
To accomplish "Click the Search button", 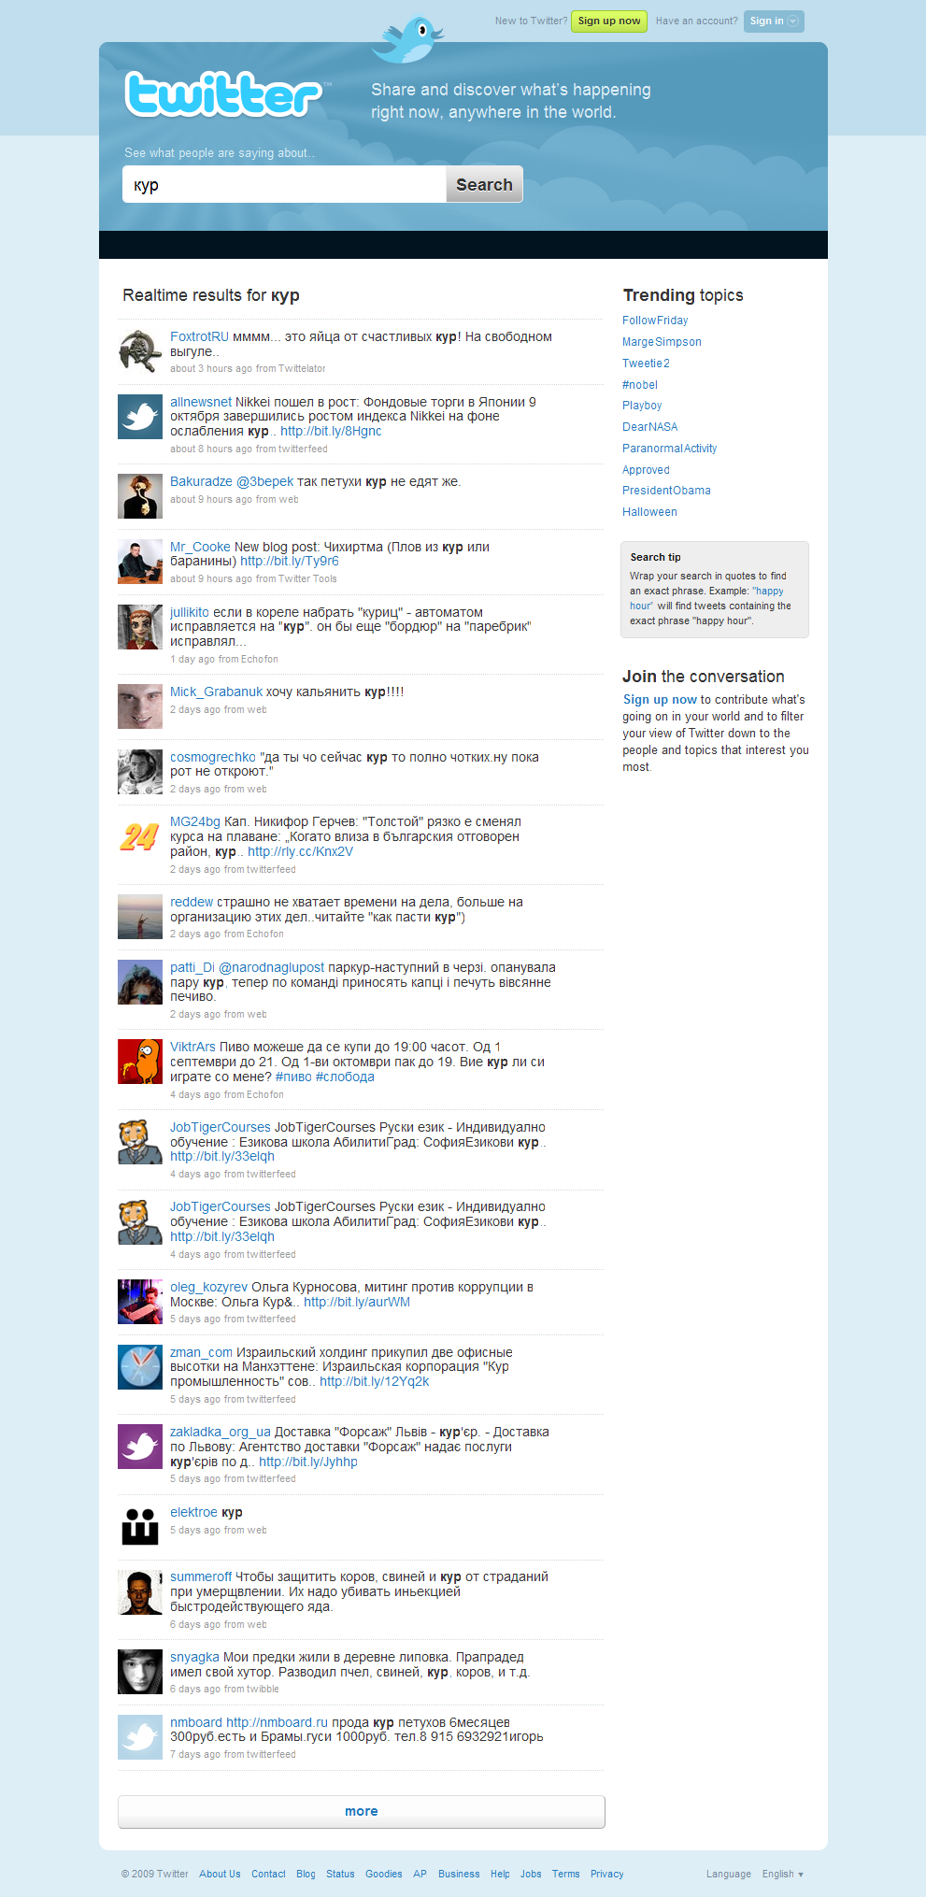I will click(x=484, y=184).
